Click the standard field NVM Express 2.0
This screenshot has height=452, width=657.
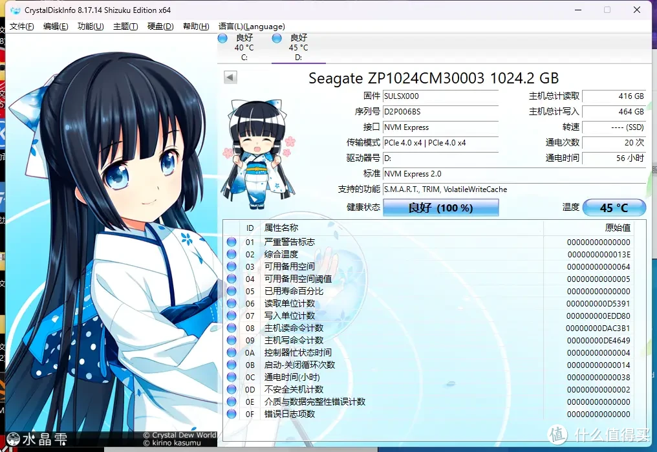click(514, 174)
